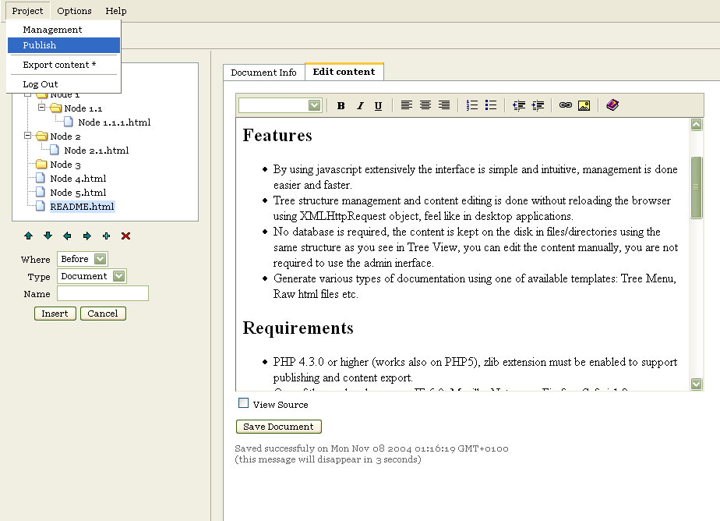Open the Where dropdown showing Before
The height and width of the screenshot is (521, 720).
point(99,259)
